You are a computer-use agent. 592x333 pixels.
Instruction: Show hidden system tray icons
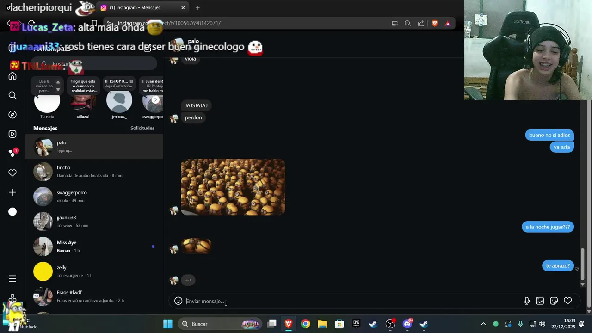(x=483, y=324)
